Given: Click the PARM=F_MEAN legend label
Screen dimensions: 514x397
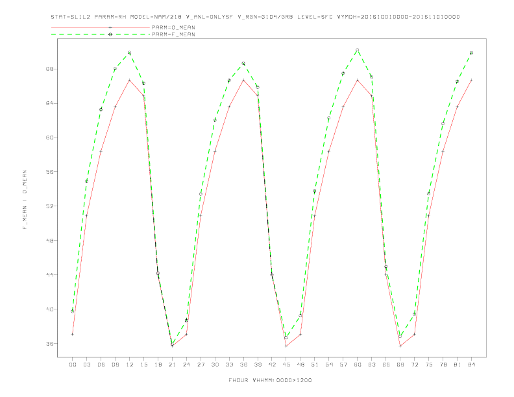Looking at the screenshot, I should pyautogui.click(x=173, y=34).
